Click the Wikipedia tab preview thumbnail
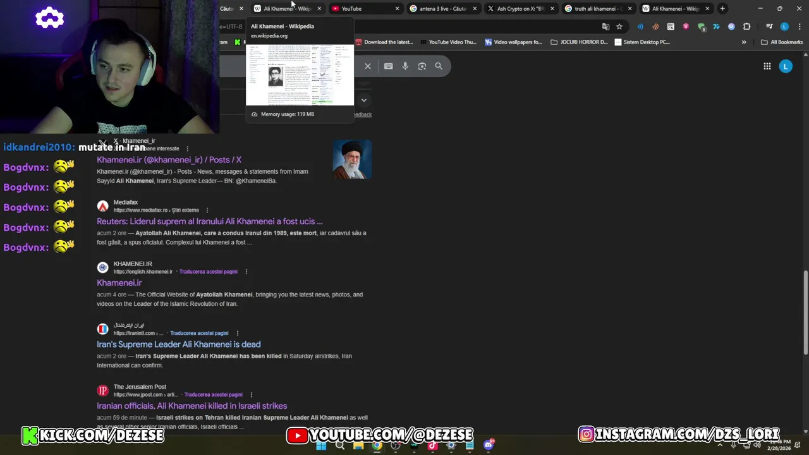The image size is (809, 455). point(300,75)
